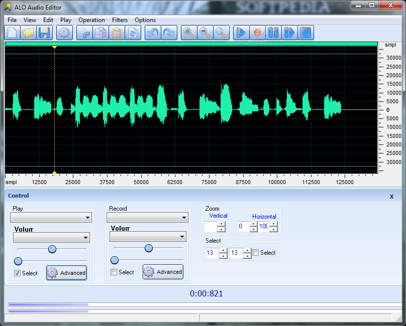Resume playback with the bar-and-arrow icon
Image resolution: width=406 pixels, height=326 pixels.
(x=289, y=33)
